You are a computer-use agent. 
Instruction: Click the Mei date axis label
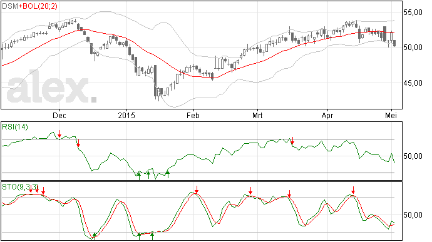tap(391, 115)
